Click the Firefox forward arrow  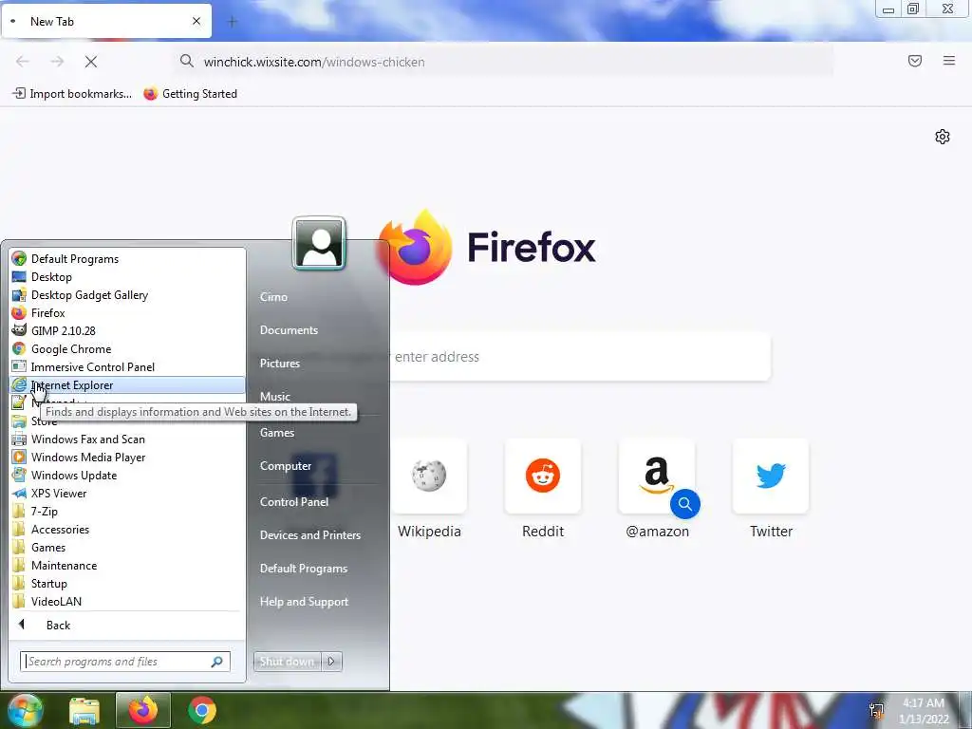point(57,62)
